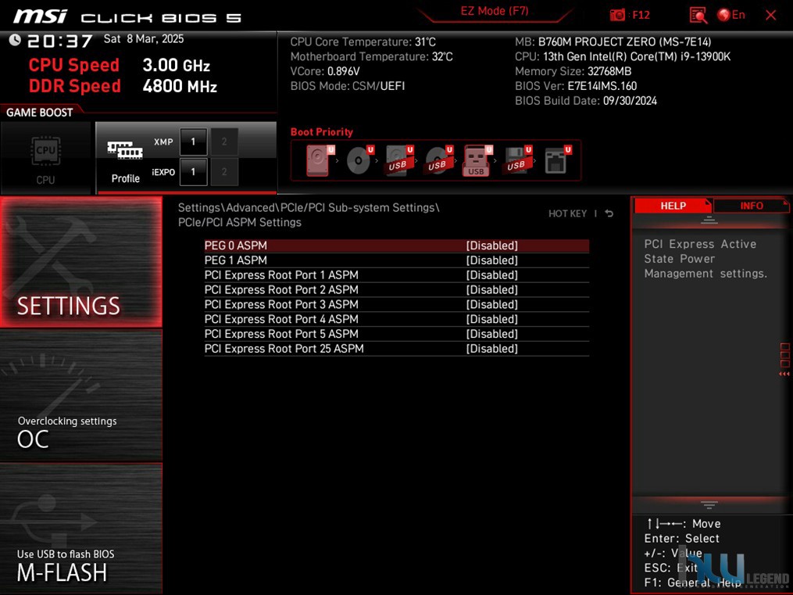This screenshot has height=595, width=793.
Task: Select the PEG 0 ASPM row label
Action: 236,246
